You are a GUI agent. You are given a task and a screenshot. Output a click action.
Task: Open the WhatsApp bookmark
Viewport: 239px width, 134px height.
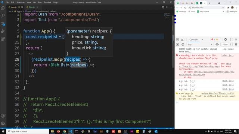pos(181,12)
